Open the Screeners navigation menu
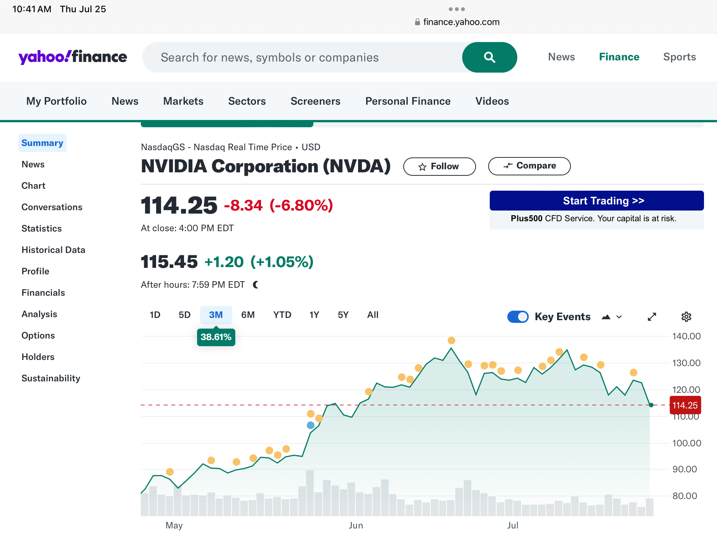The height and width of the screenshot is (538, 717). pos(315,101)
